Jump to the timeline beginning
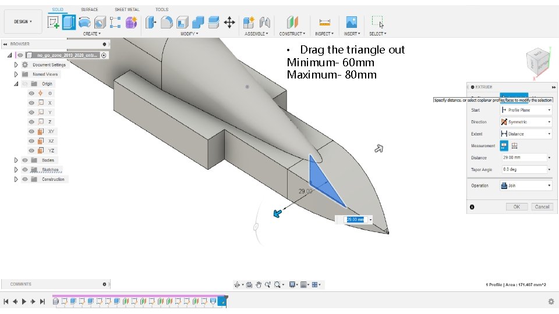Screen dimensions: 559x314 [6, 302]
